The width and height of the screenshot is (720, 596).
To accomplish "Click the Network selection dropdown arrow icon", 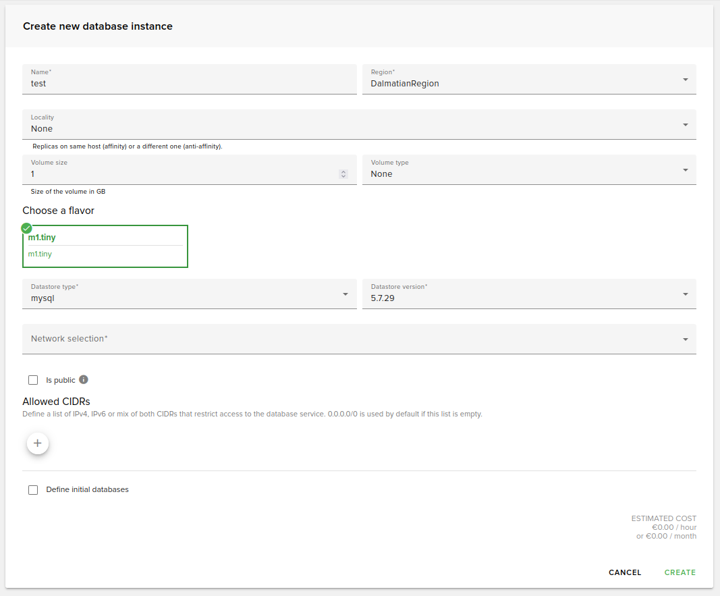I will click(x=685, y=339).
